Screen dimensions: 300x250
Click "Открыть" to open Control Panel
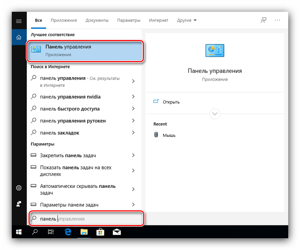click(171, 102)
